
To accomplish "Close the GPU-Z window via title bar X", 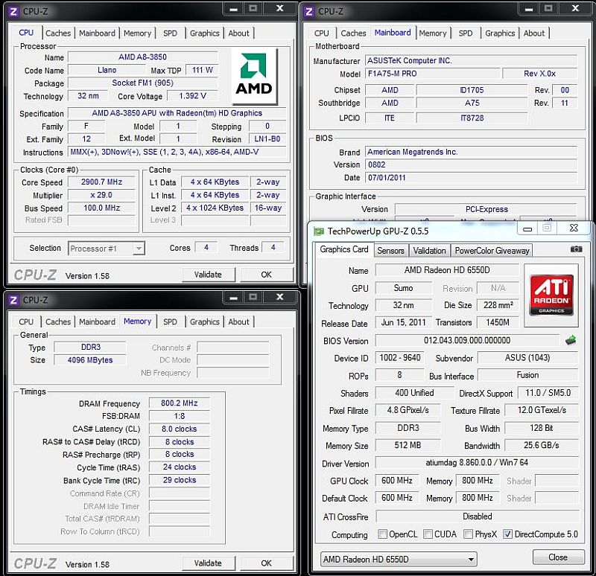I will coord(574,228).
